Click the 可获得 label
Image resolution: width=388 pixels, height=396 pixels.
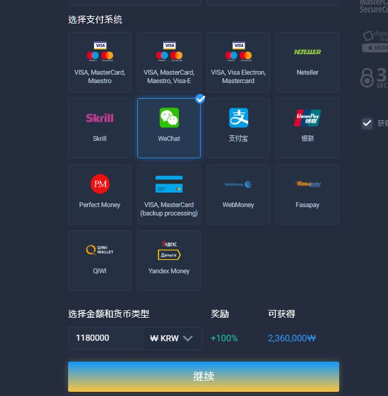pos(281,314)
